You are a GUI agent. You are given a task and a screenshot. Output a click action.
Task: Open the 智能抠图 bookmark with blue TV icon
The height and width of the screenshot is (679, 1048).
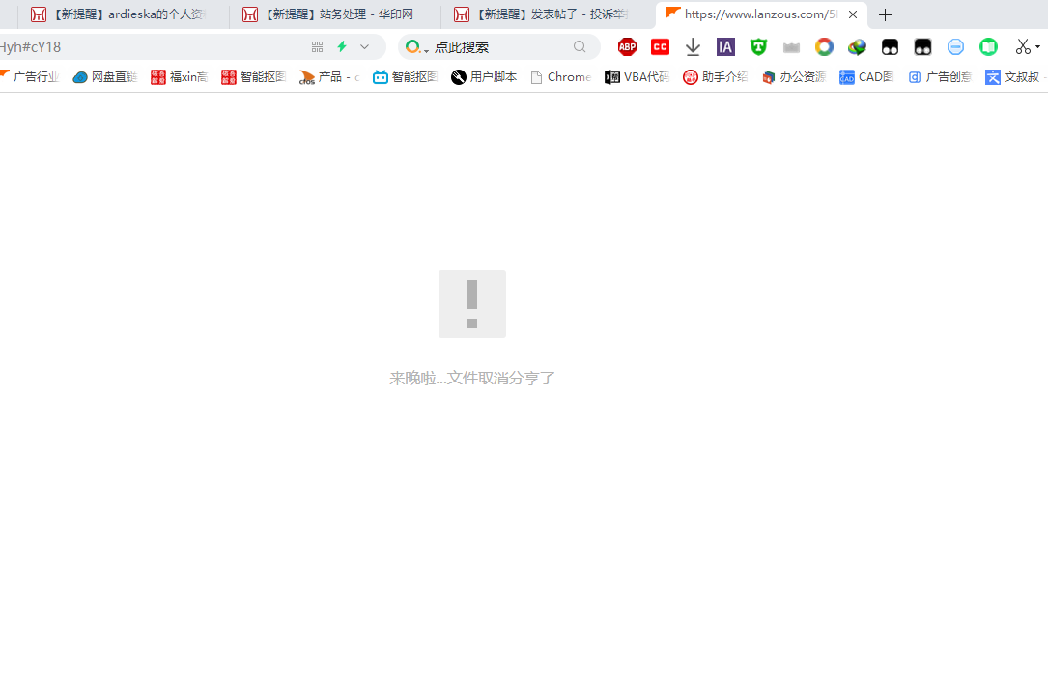tap(405, 77)
